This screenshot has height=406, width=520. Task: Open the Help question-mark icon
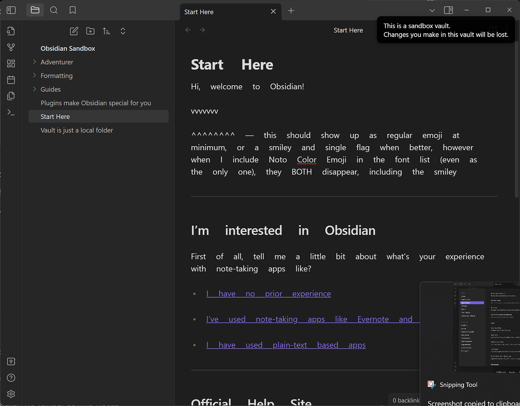[11, 378]
